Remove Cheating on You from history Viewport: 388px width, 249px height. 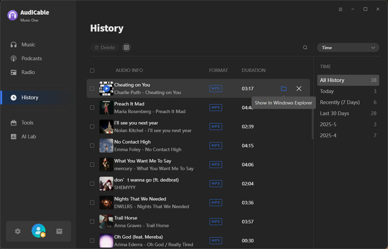[x=299, y=89]
